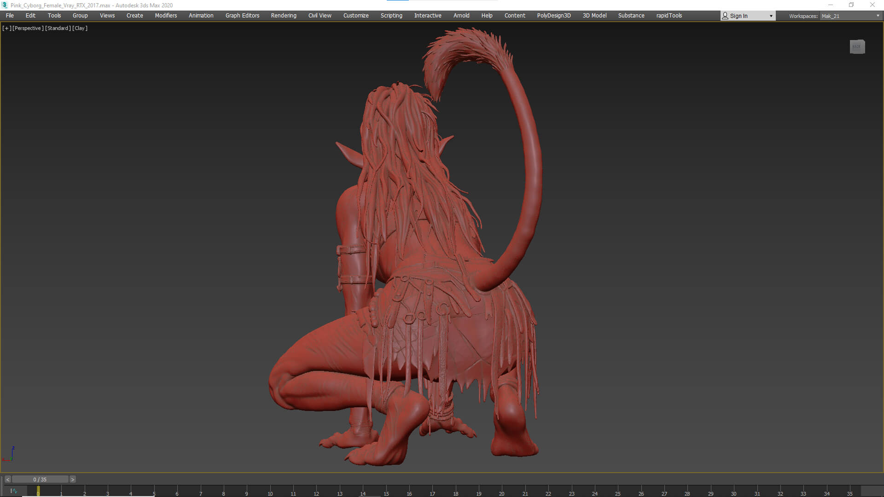Viewport: 884px width, 497px height.
Task: Open the Rendering menu
Action: tap(284, 16)
